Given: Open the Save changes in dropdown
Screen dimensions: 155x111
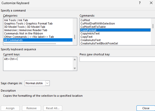Looking at the screenshot, I should [x=47, y=83].
